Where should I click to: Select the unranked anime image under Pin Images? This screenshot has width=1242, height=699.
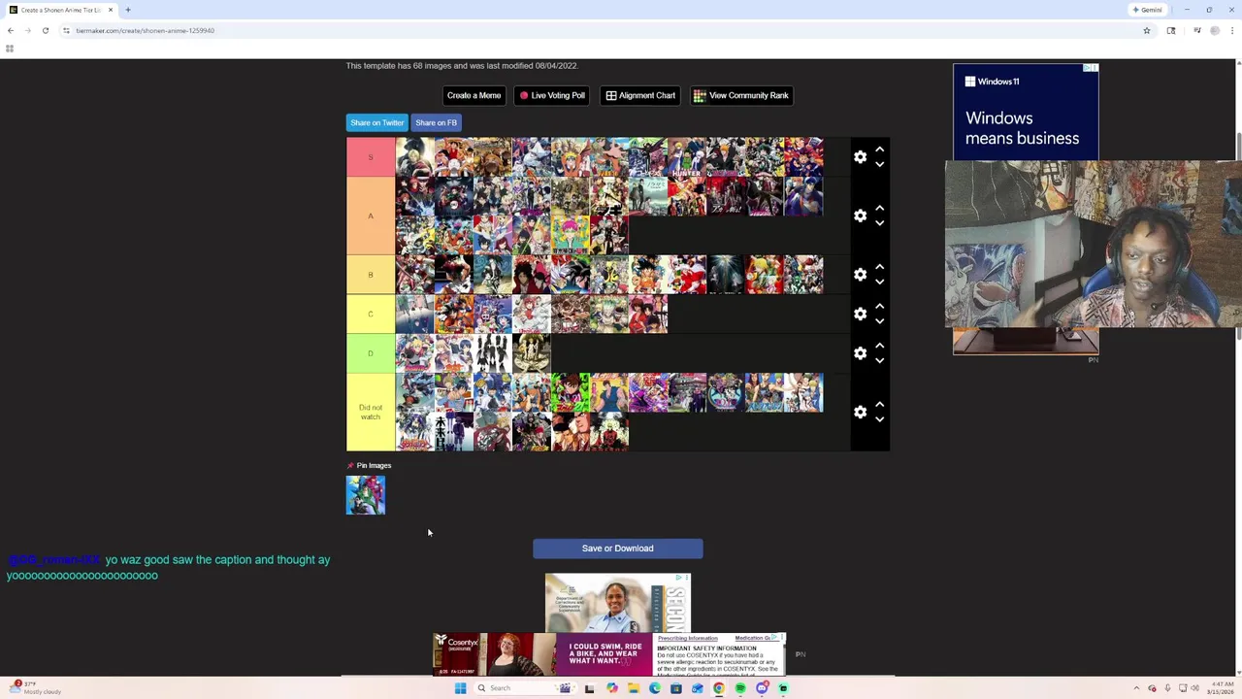pos(366,495)
